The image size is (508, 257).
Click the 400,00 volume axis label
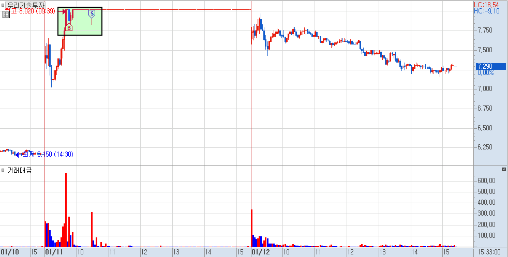[x=486, y=203]
